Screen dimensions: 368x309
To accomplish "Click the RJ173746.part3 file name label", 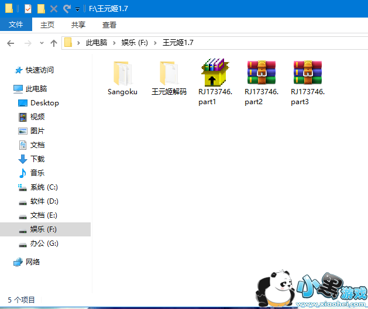I will [308, 97].
